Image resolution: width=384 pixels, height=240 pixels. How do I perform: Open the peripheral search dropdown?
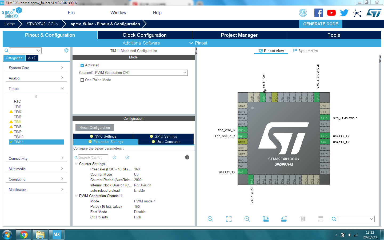(x=38, y=51)
